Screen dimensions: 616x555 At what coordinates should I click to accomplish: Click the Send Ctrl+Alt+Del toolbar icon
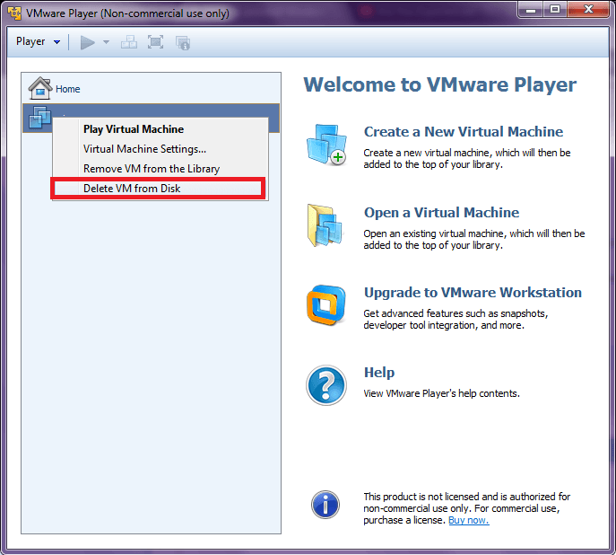pos(129,42)
